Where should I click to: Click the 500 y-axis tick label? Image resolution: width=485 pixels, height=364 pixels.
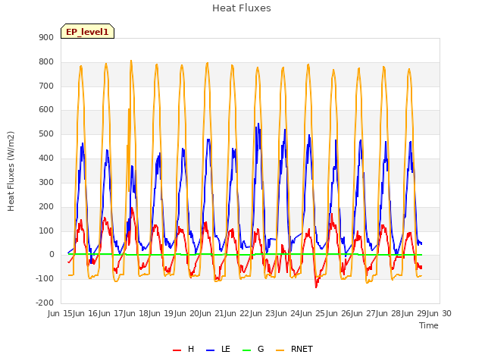pyautogui.click(x=46, y=134)
